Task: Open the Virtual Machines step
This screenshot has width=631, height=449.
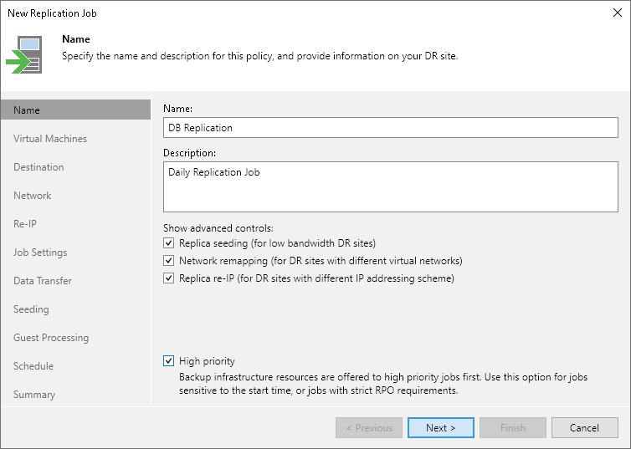Action: pyautogui.click(x=50, y=139)
